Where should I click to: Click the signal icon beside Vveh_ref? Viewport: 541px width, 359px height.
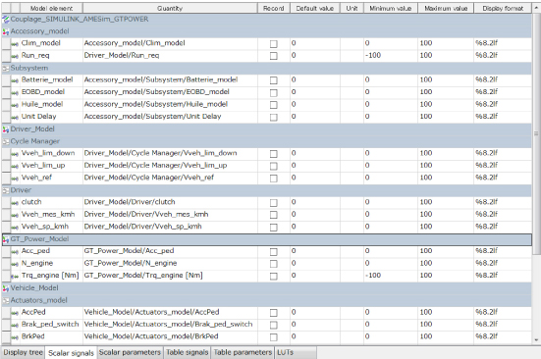click(x=15, y=179)
